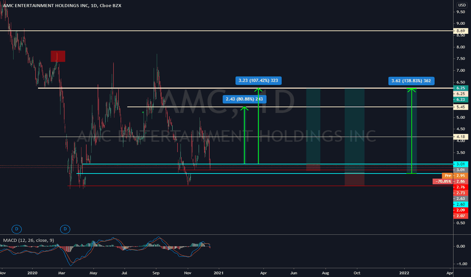The image size is (471, 277).
Task: Select the thin horizontal line at 4.18
Action: (246, 137)
